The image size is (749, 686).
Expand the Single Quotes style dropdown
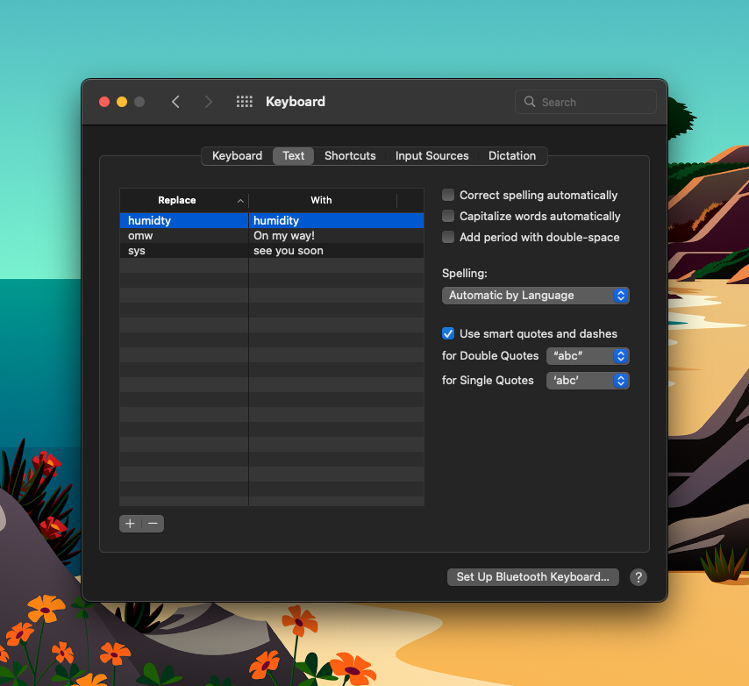[x=587, y=381]
